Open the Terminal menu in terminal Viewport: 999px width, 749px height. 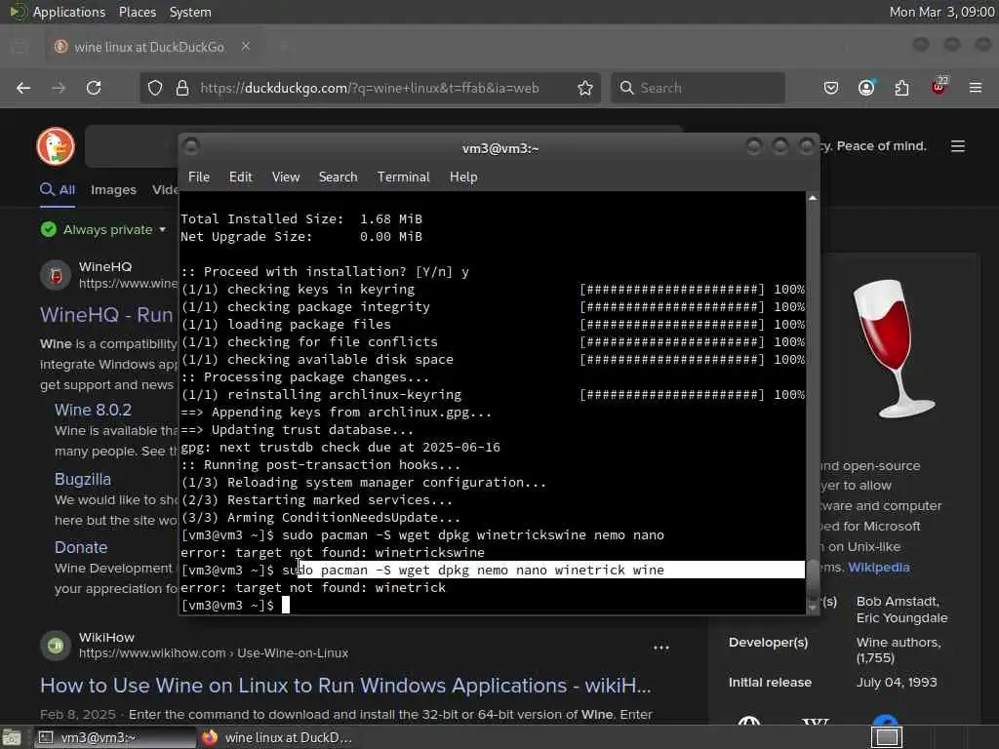[403, 177]
